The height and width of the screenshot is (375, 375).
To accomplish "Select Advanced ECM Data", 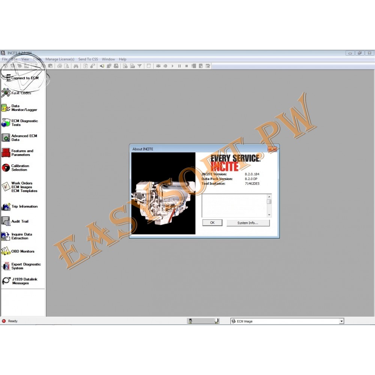I will [19, 138].
